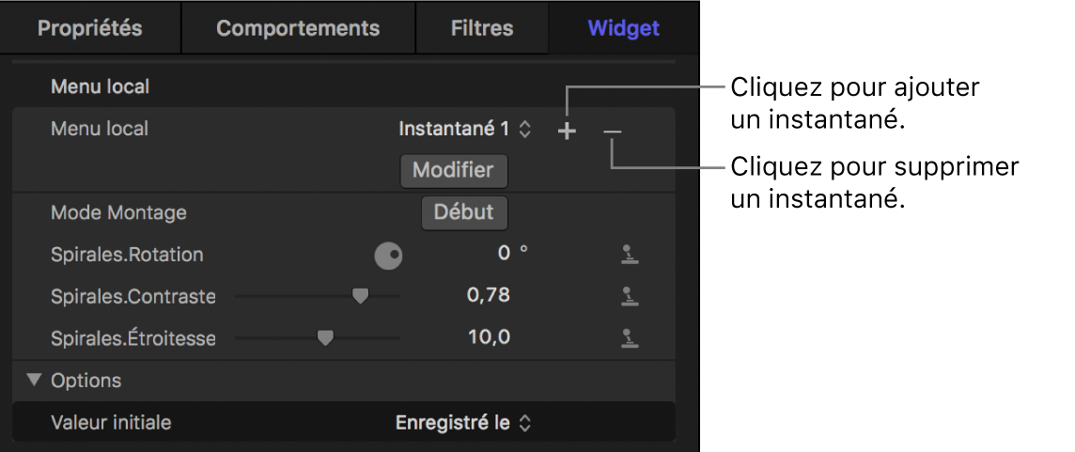Click the rig icon beside Spirales.Rotation
The image size is (1075, 452).
click(x=630, y=254)
